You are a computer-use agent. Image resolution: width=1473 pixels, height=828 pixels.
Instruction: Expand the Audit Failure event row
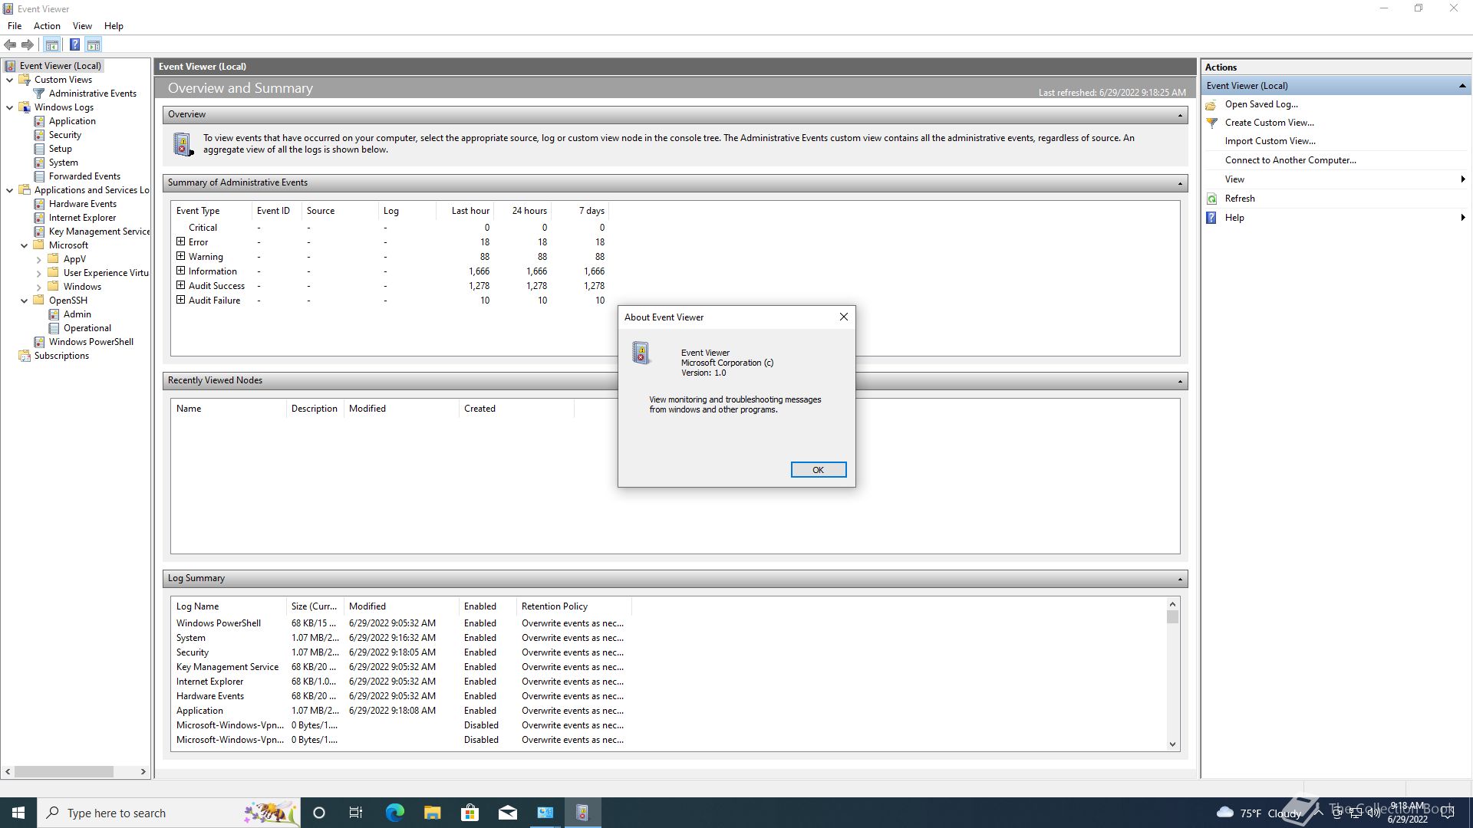180,301
